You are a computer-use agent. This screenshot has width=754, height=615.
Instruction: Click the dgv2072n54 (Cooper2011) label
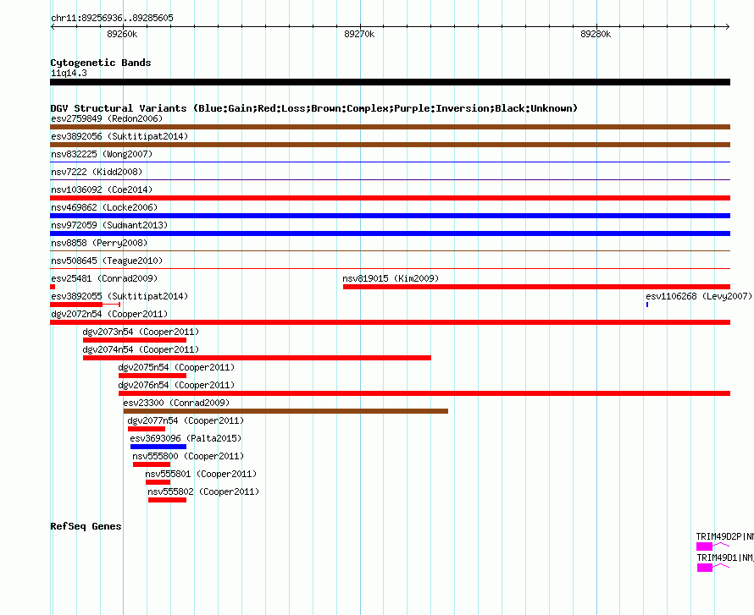tap(109, 314)
